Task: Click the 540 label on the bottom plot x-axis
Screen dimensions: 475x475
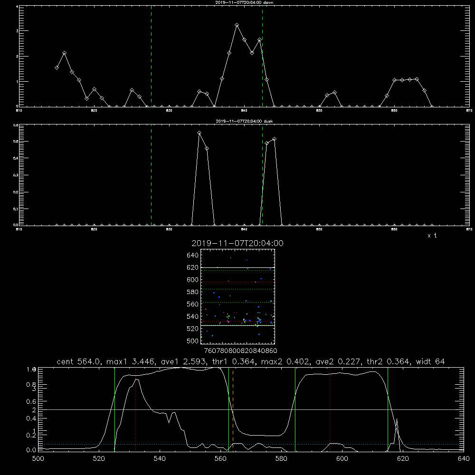Action: tap(160, 459)
